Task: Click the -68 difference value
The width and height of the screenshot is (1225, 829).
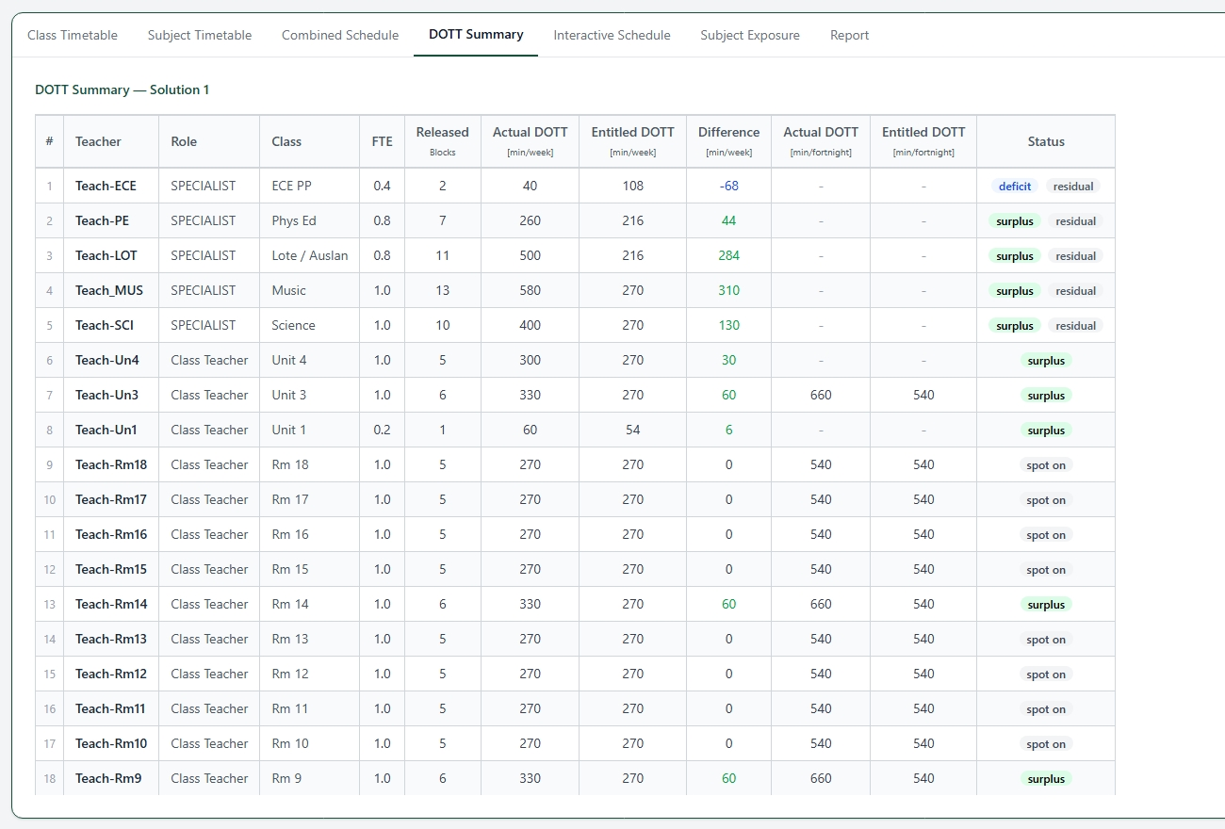Action: [728, 186]
